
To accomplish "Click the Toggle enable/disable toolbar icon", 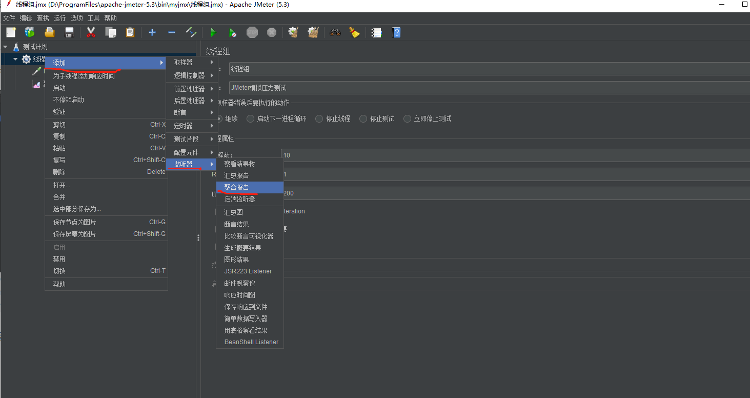I will 191,32.
